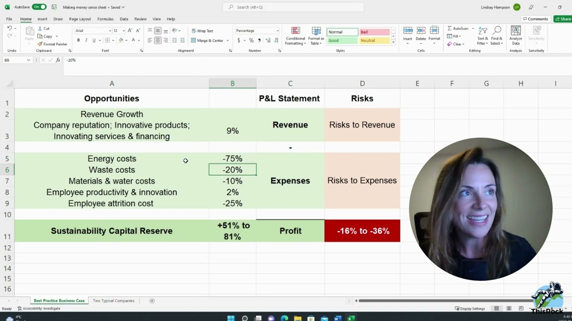Apply italic formatting with I icon
The height and width of the screenshot is (321, 572).
pyautogui.click(x=86, y=40)
